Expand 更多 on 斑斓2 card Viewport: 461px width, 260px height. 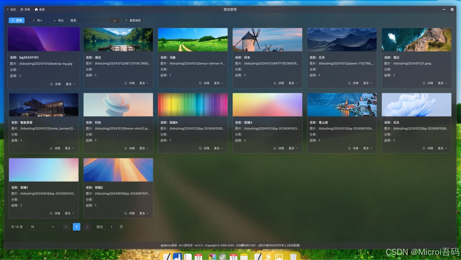point(144,213)
